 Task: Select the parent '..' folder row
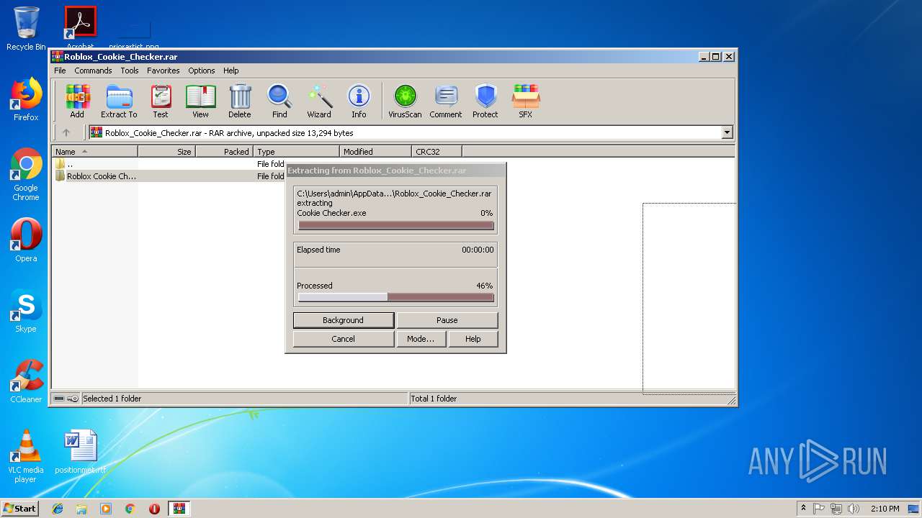(169, 164)
